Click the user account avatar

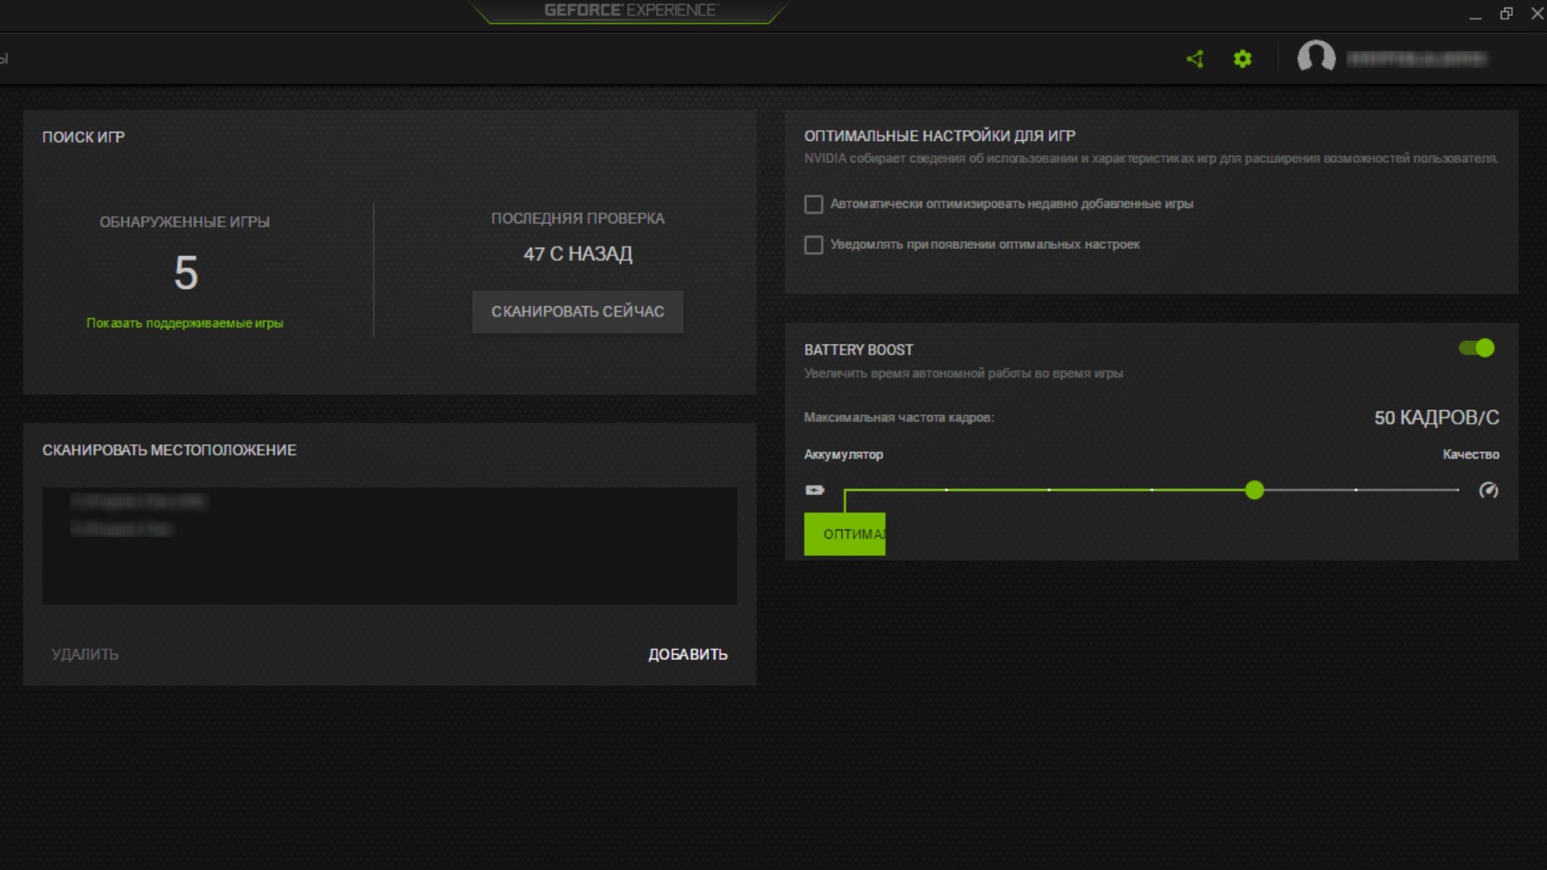click(x=1316, y=58)
